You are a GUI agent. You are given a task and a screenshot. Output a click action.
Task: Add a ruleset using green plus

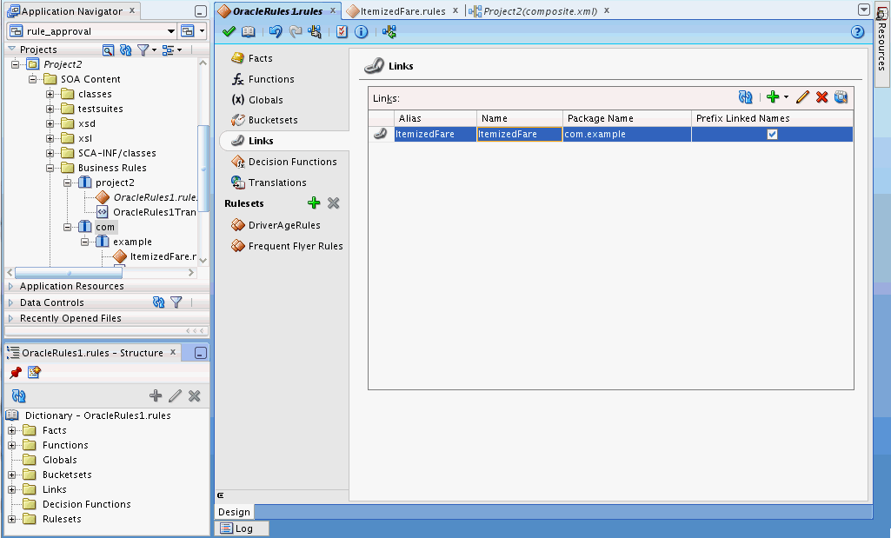coord(314,203)
